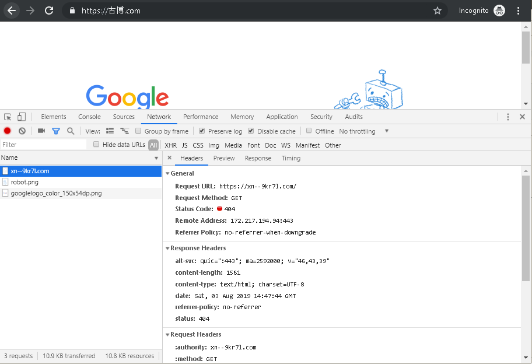Activate inspect element picker icon
Viewport: 532px width, 364px height.
pyautogui.click(x=8, y=117)
